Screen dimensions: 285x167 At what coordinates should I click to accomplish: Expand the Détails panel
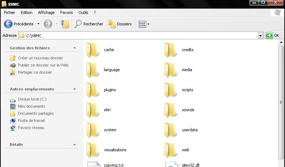tap(74, 145)
